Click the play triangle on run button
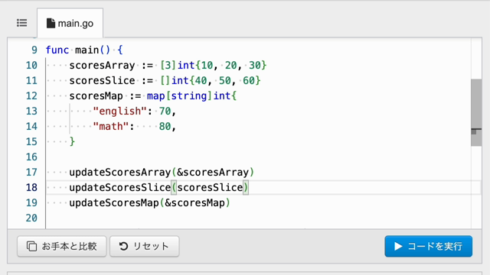 coord(398,246)
